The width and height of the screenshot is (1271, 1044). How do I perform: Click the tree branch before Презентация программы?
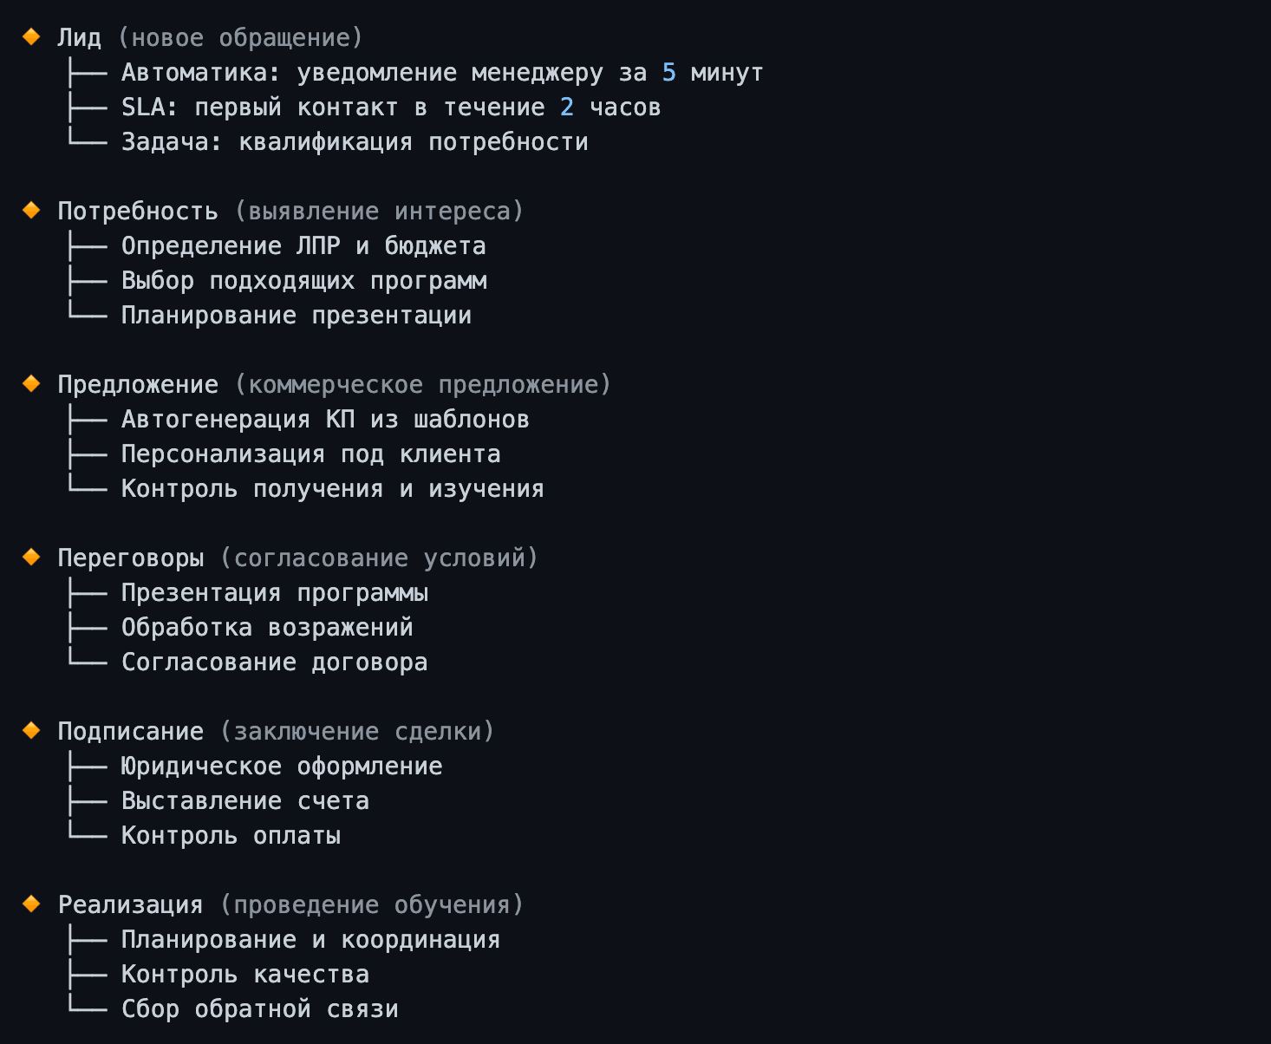(x=88, y=593)
